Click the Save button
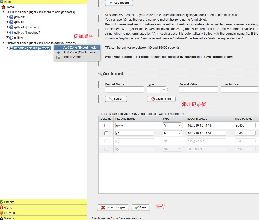This screenshot has width=259, height=220. [x=140, y=208]
